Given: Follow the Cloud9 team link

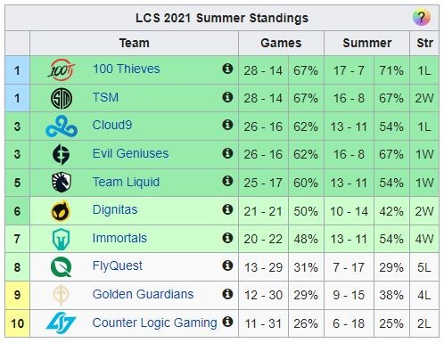Looking at the screenshot, I should (112, 125).
